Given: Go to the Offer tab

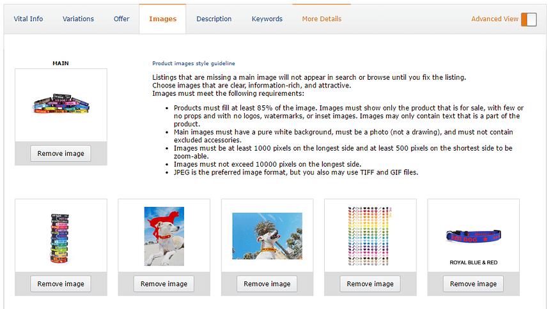Looking at the screenshot, I should 121,19.
